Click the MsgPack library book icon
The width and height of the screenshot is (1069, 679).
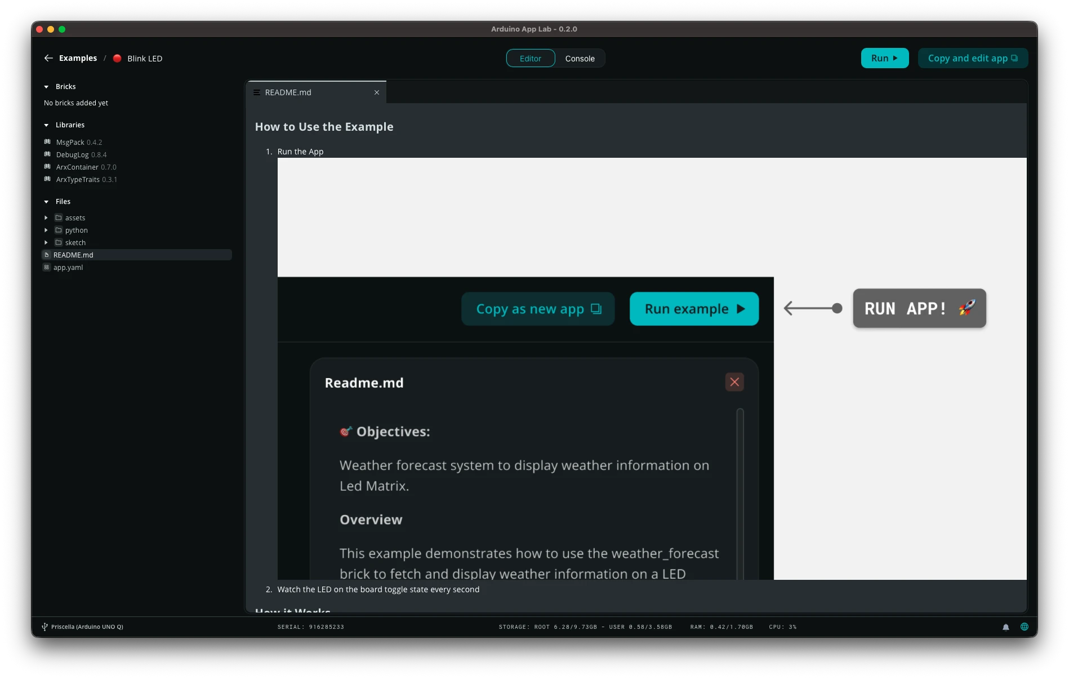[47, 142]
